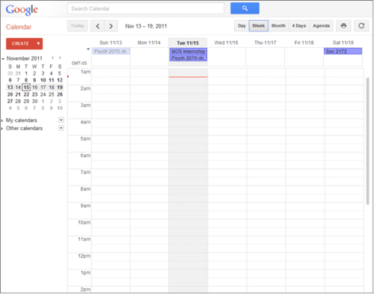Expand the My calendars section

coord(2,120)
